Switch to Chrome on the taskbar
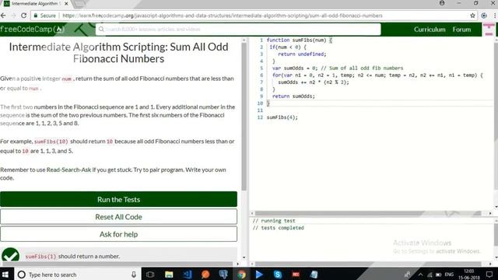498x280 pixels. [x=241, y=275]
